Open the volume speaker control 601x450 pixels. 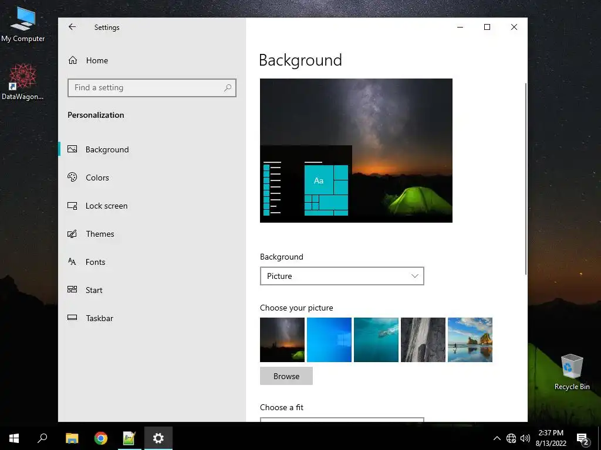click(525, 438)
